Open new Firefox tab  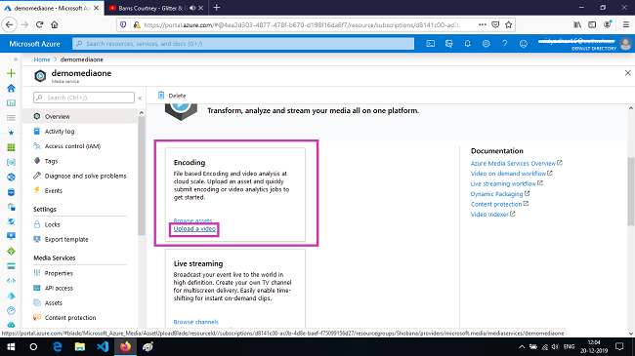[x=217, y=8]
